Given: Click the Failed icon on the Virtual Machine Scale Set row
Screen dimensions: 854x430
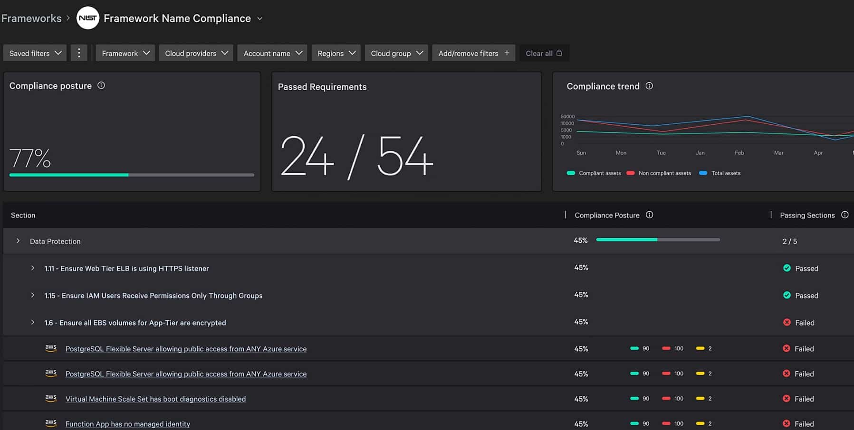Looking at the screenshot, I should [787, 399].
